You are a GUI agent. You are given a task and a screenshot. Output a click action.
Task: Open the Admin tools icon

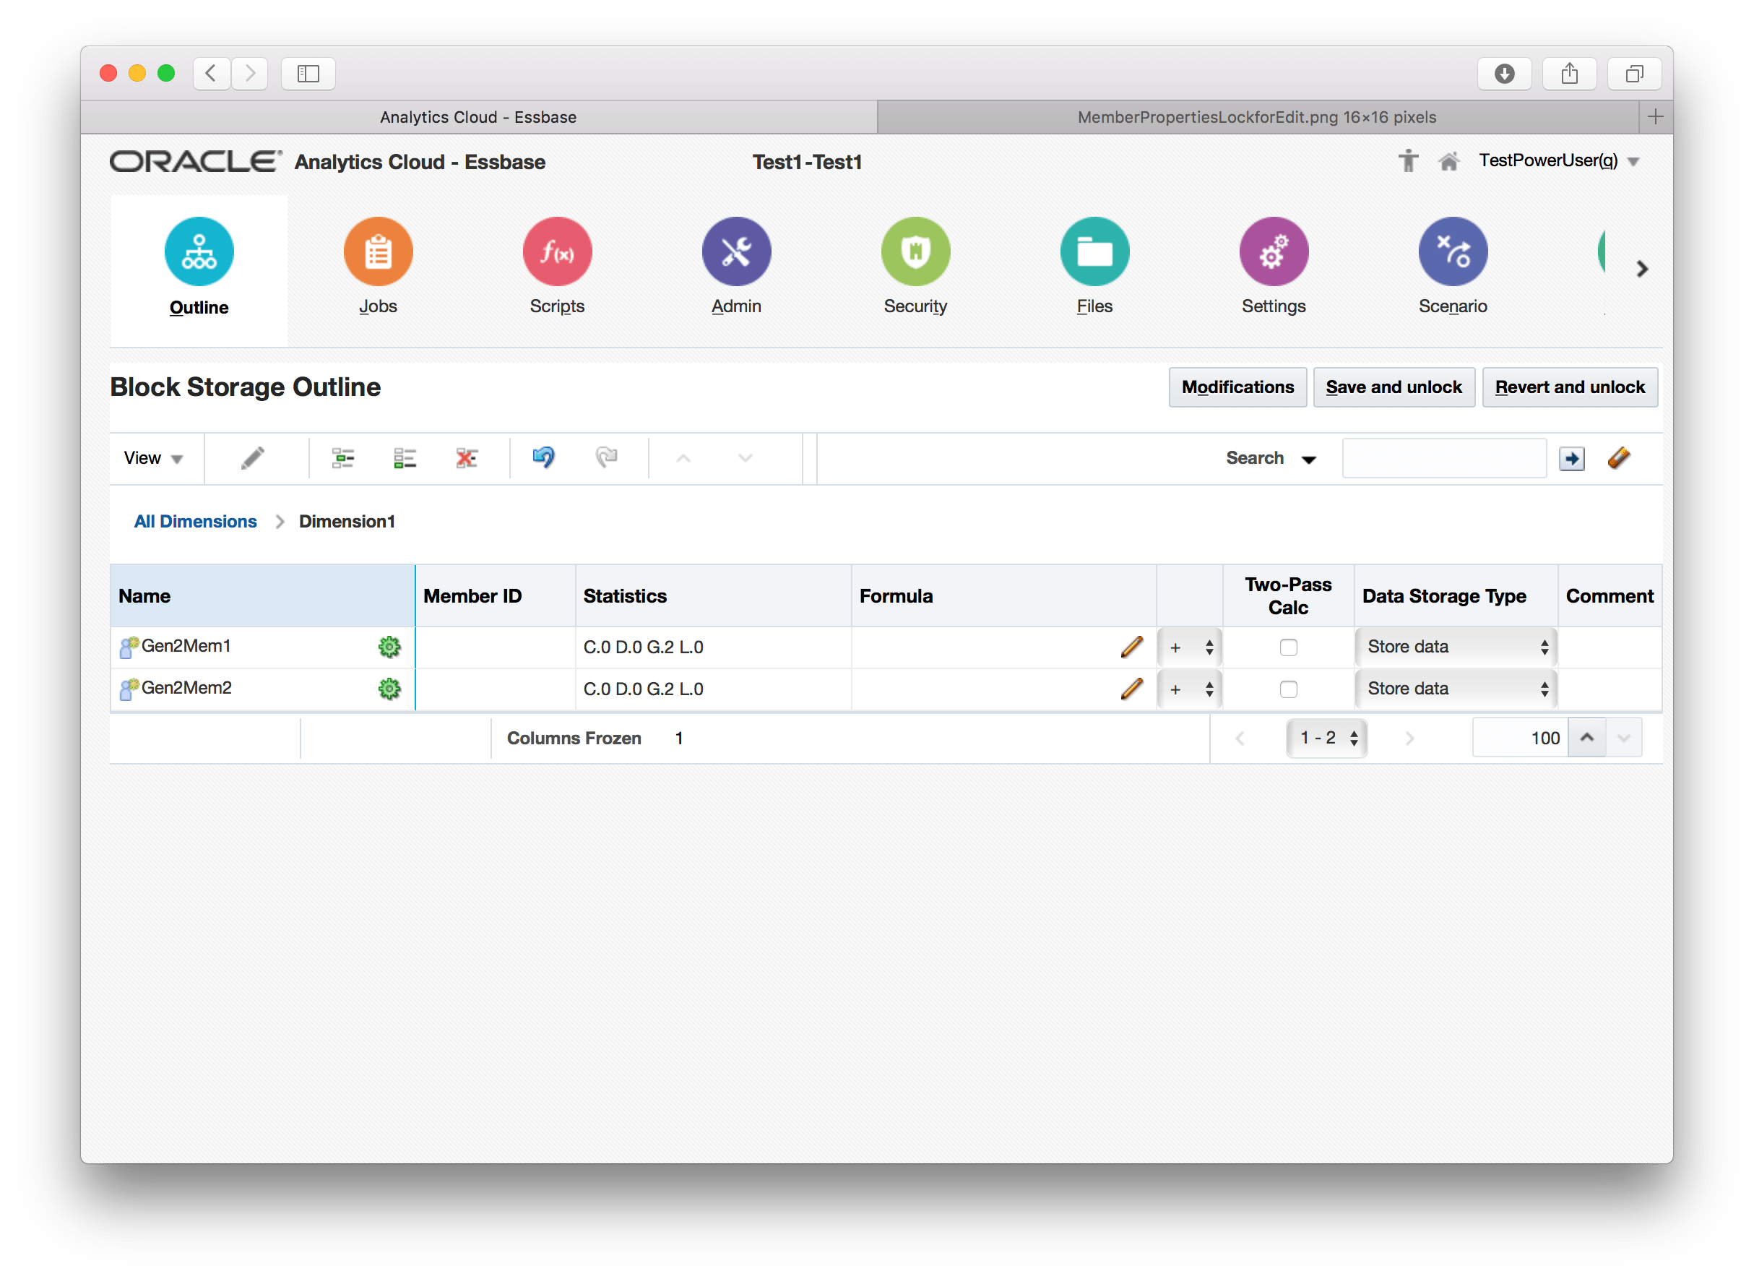735,251
